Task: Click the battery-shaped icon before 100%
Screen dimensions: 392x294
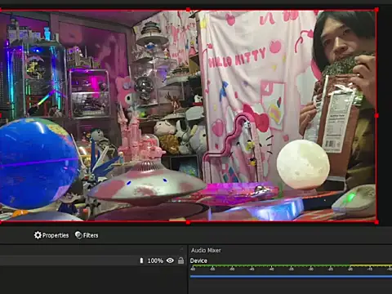Action: (141, 261)
